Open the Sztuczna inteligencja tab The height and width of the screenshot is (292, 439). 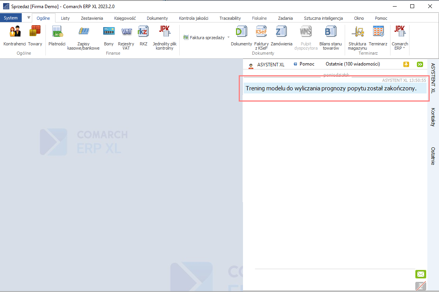pos(323,18)
